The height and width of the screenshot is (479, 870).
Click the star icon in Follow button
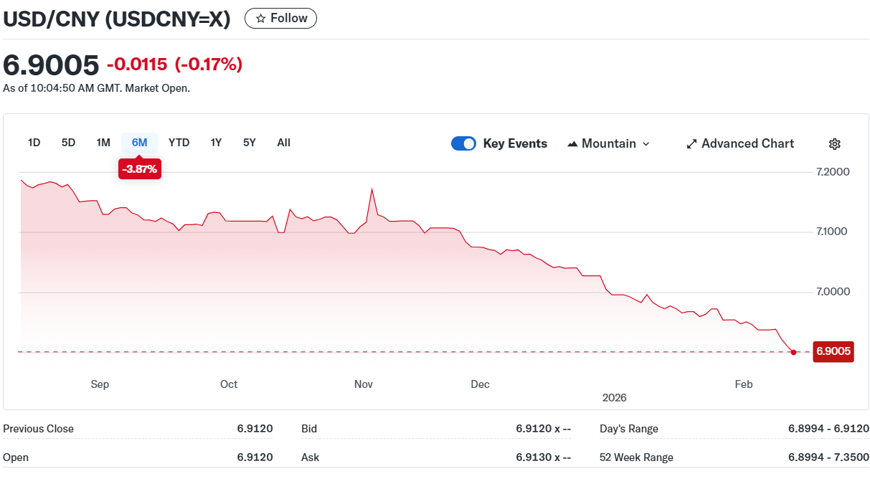tap(260, 19)
